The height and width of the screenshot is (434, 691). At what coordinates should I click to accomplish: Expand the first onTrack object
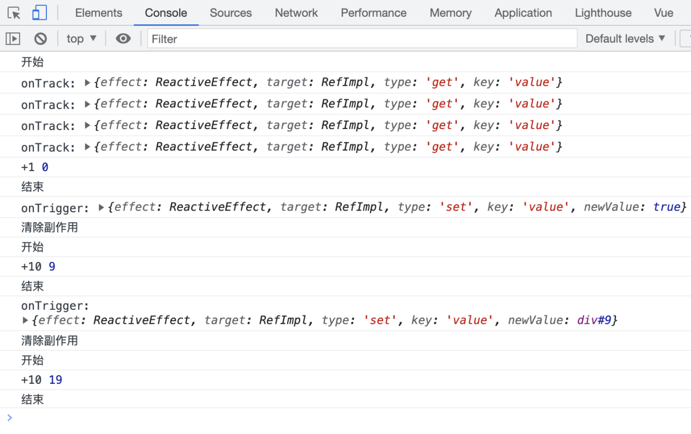87,83
